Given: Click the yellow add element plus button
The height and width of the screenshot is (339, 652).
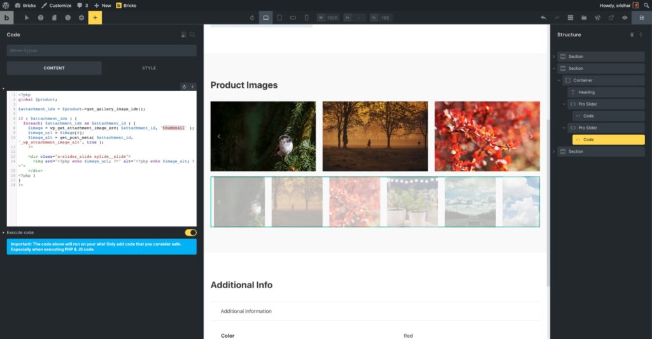Looking at the screenshot, I should (x=95, y=17).
